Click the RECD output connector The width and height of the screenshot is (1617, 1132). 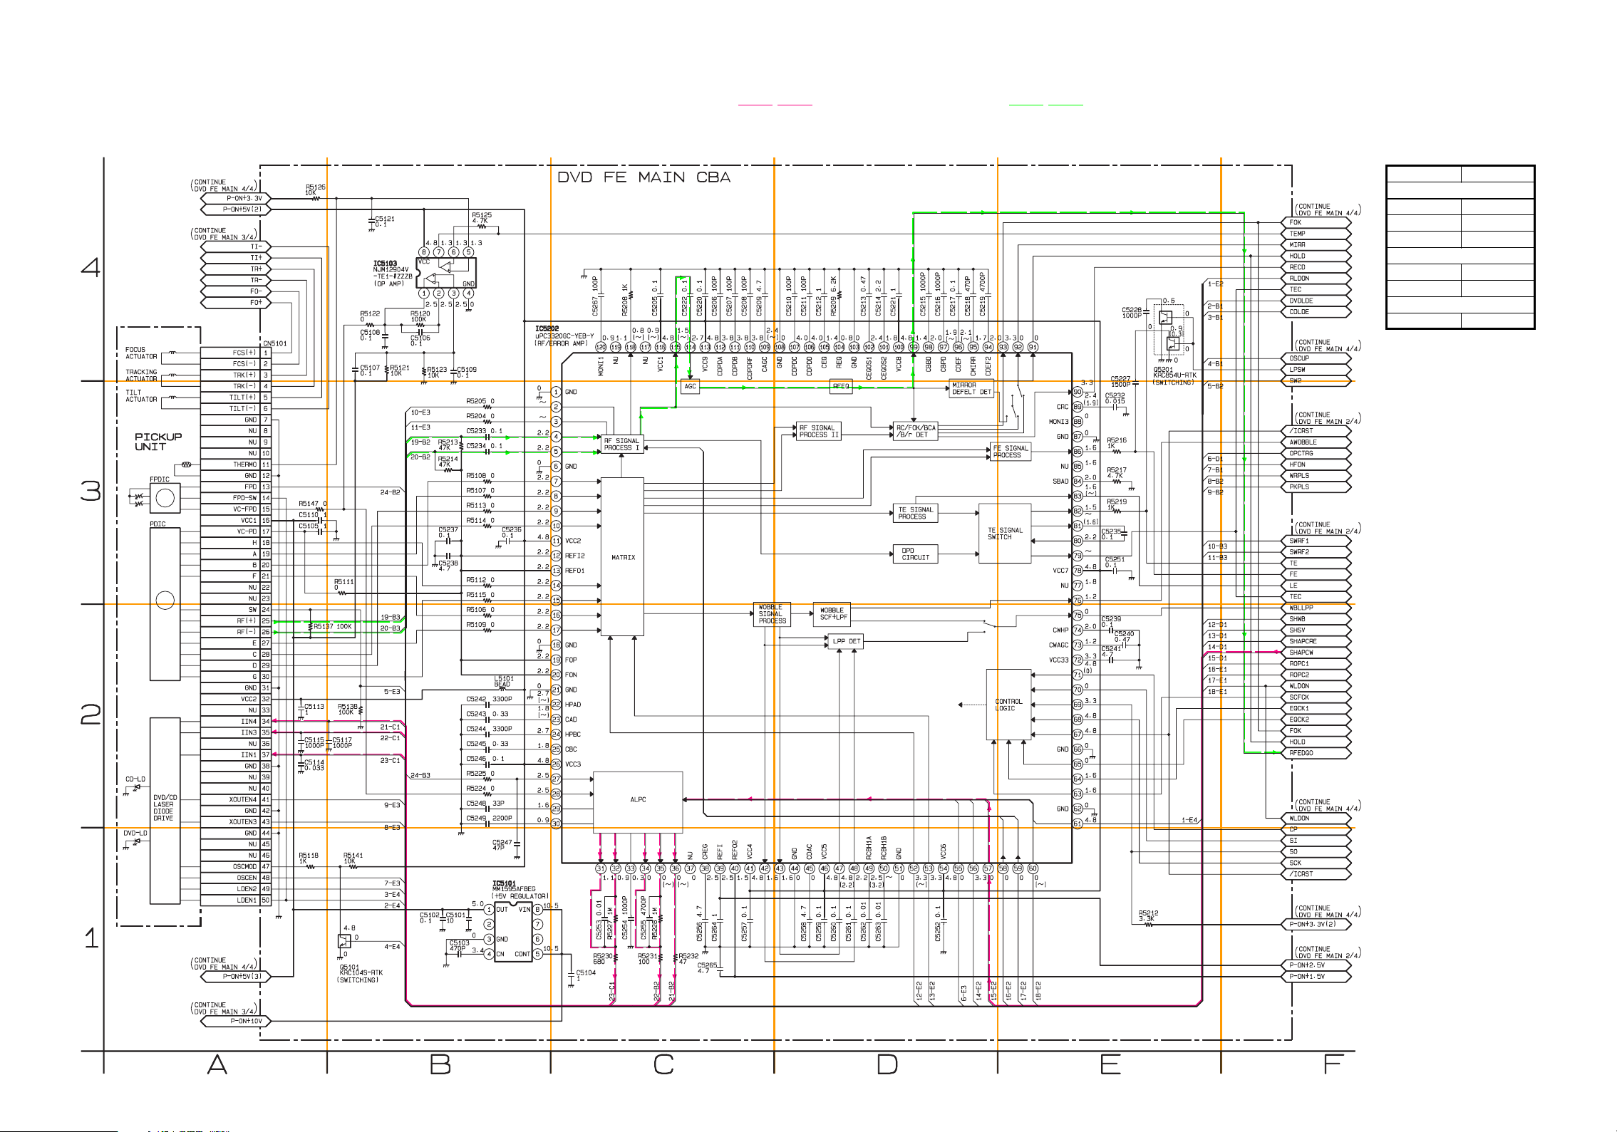click(x=1317, y=267)
